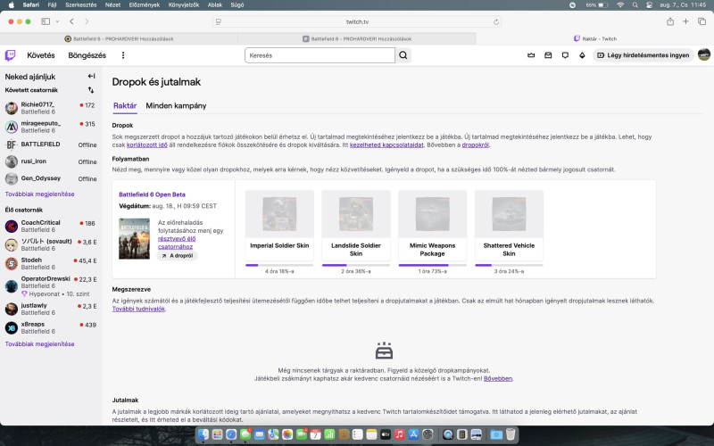Click the Légy hirdetésmentes ingyen button
714x446 pixels.
[643, 55]
